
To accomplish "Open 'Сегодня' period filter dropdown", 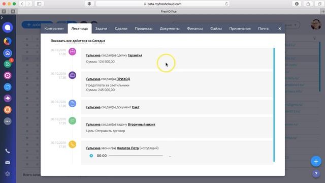I will click(x=99, y=41).
